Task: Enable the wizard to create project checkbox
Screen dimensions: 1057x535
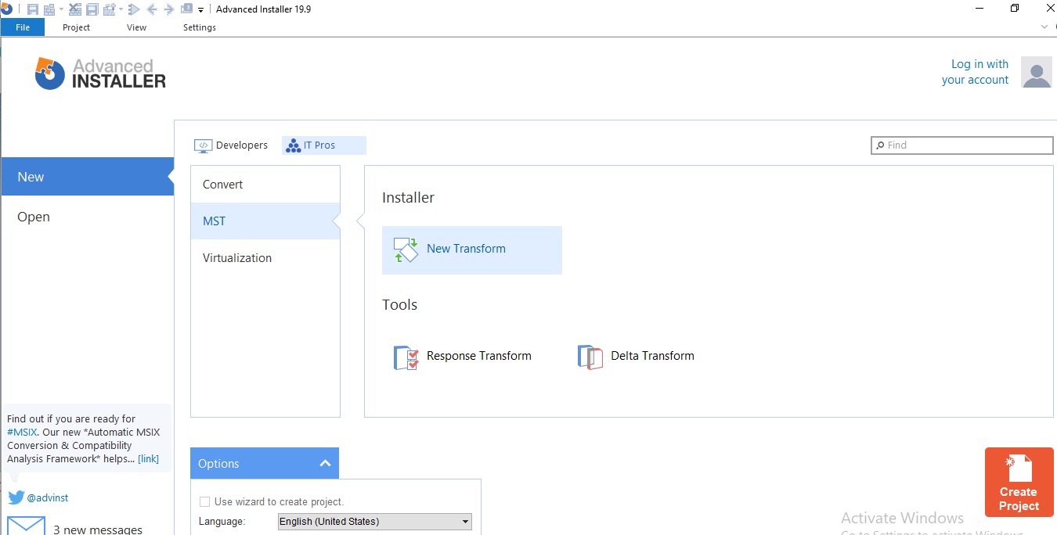Action: click(x=204, y=501)
